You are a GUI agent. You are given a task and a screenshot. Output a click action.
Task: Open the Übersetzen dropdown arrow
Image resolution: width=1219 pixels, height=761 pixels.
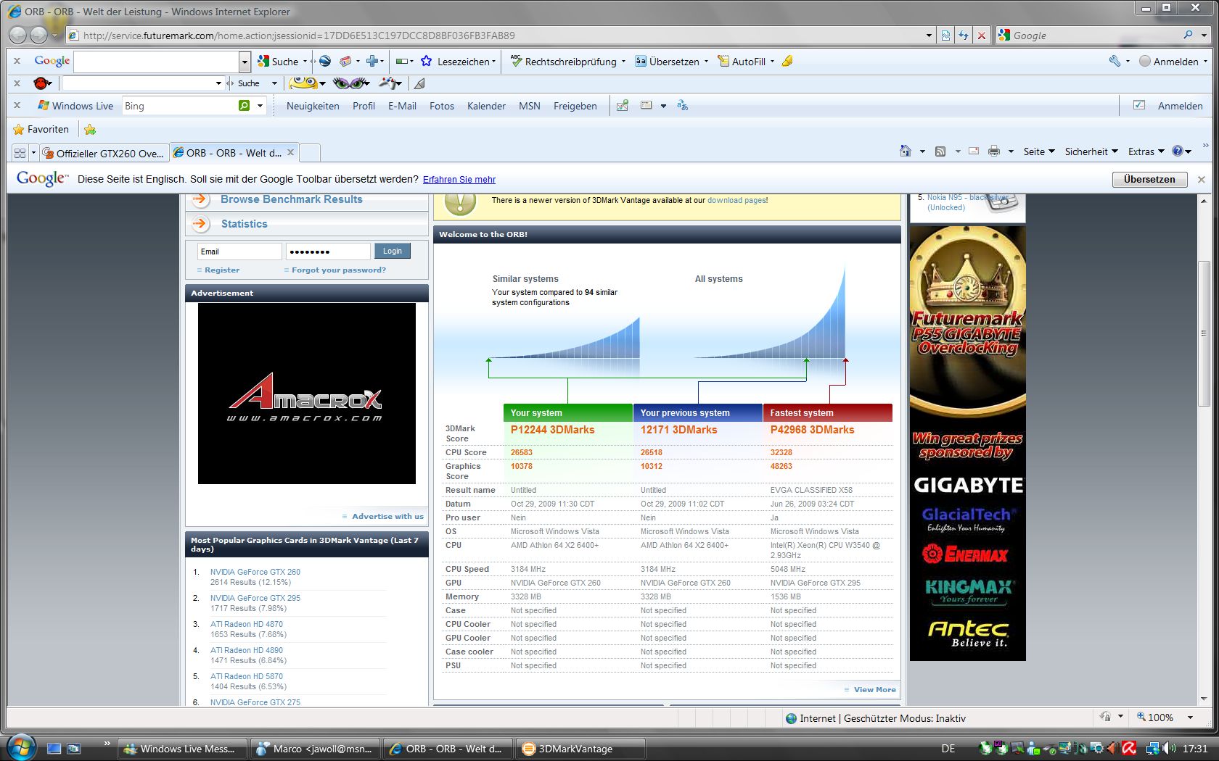706,62
